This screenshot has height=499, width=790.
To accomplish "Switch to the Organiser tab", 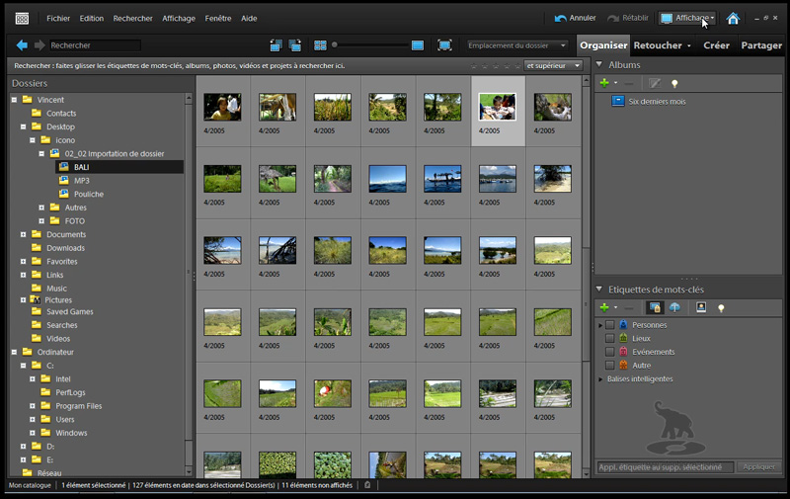I will 603,45.
